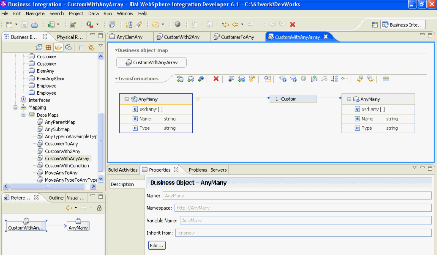The width and height of the screenshot is (437, 255).
Task: Select MoveAnyToAny in the Data Maps tree
Action: [x=61, y=173]
